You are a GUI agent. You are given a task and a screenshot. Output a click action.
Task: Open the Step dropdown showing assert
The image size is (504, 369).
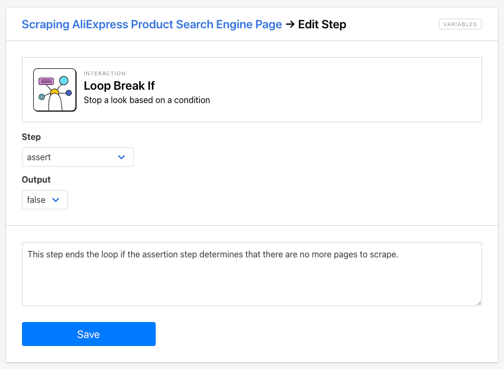click(x=78, y=157)
